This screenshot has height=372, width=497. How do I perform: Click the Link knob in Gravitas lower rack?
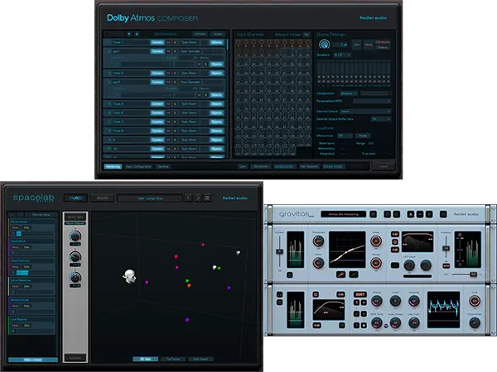pos(475,301)
